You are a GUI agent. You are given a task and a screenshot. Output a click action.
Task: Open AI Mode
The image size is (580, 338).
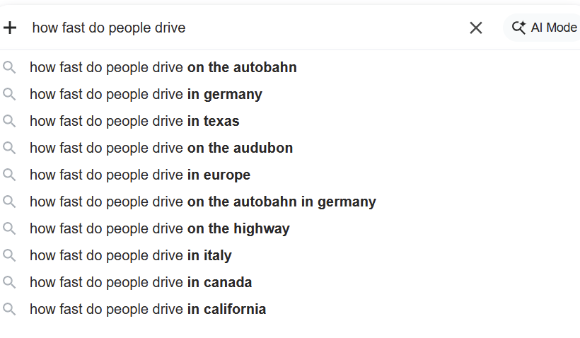544,28
